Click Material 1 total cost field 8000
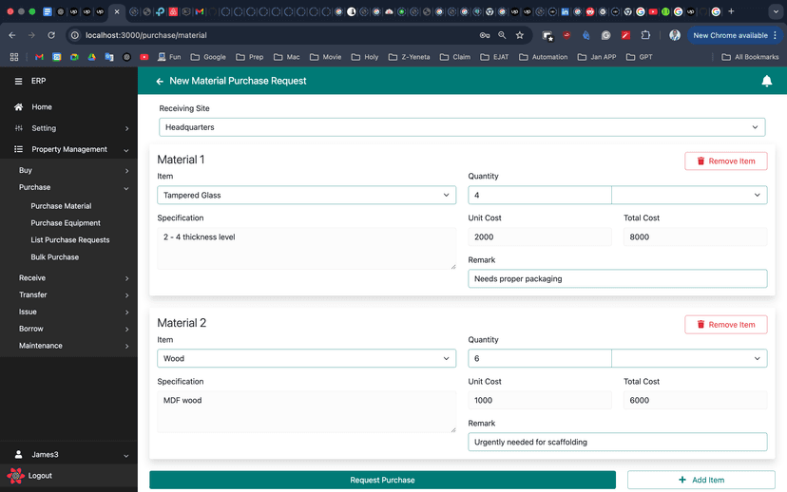 (695, 237)
